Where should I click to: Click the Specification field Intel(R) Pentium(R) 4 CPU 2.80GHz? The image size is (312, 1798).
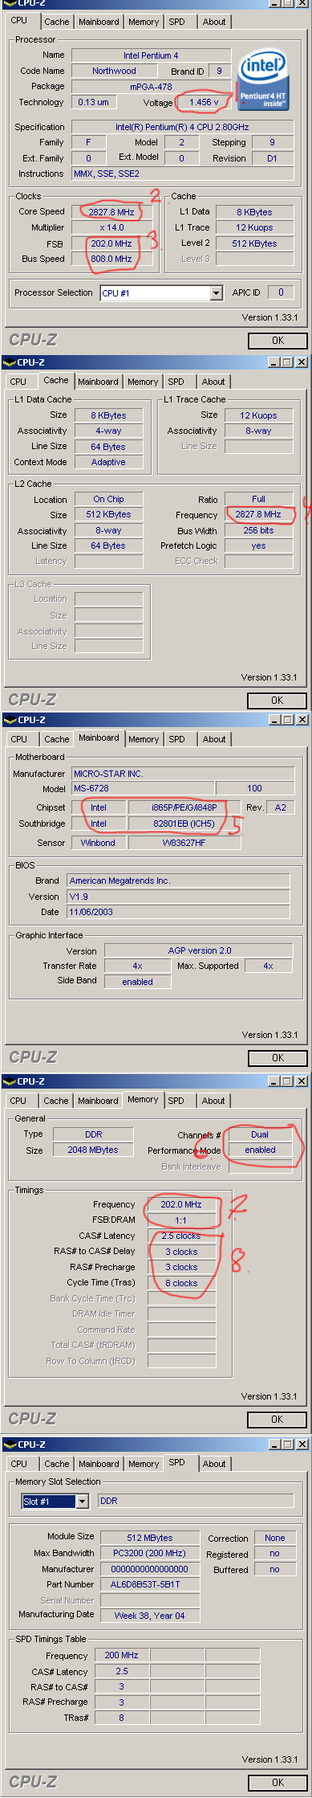coord(182,127)
